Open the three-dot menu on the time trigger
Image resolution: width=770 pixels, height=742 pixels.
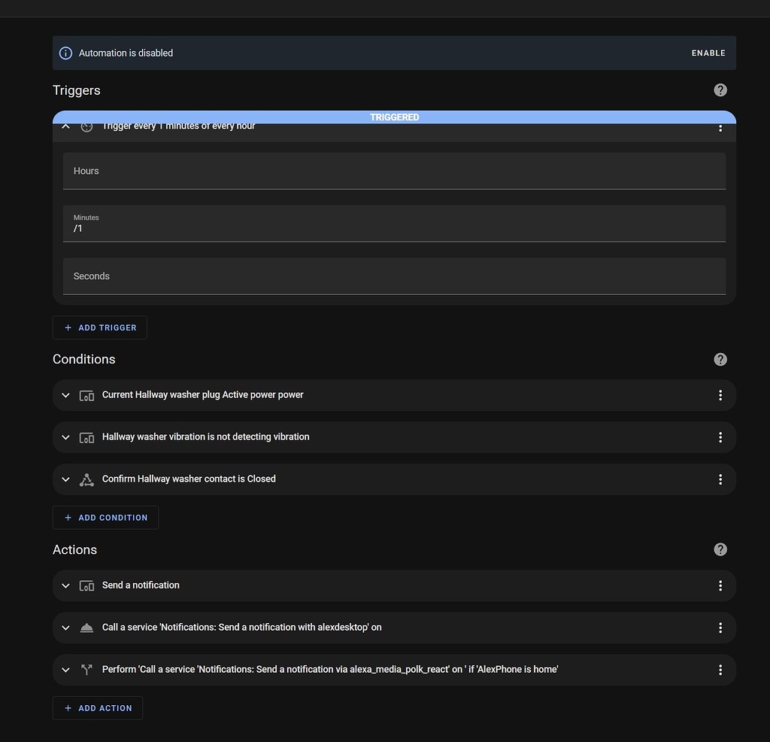(720, 128)
